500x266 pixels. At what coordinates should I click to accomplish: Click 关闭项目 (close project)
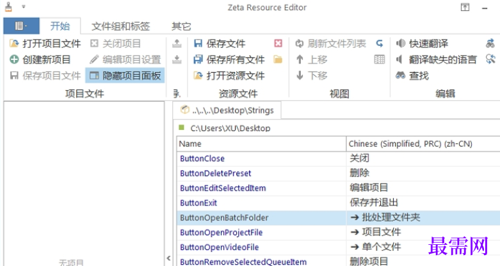tap(115, 43)
